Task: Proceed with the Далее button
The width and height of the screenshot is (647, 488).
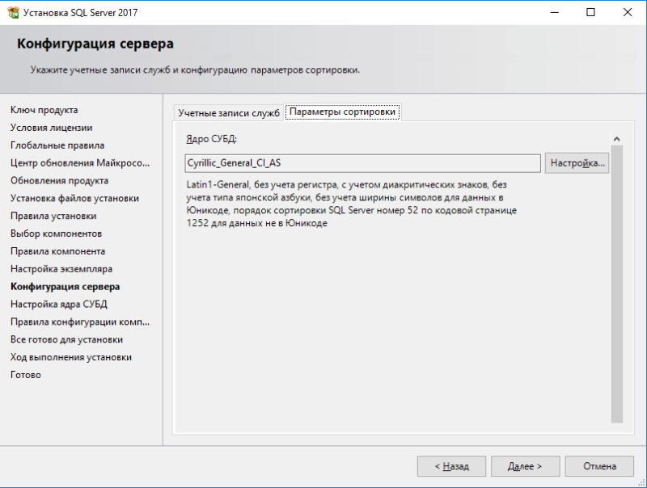Action: tap(524, 466)
